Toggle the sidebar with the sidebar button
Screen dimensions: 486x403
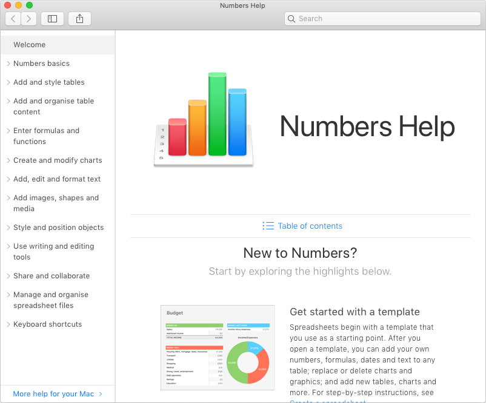click(x=52, y=19)
